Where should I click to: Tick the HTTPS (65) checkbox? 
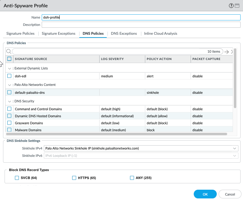click(x=74, y=178)
